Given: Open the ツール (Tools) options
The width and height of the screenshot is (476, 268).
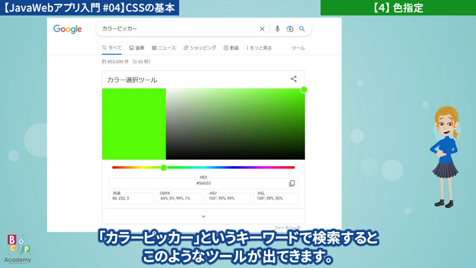Looking at the screenshot, I should [x=297, y=48].
